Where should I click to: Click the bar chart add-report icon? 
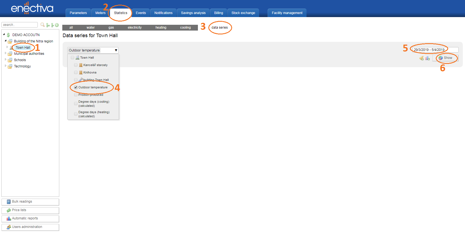pos(428,58)
